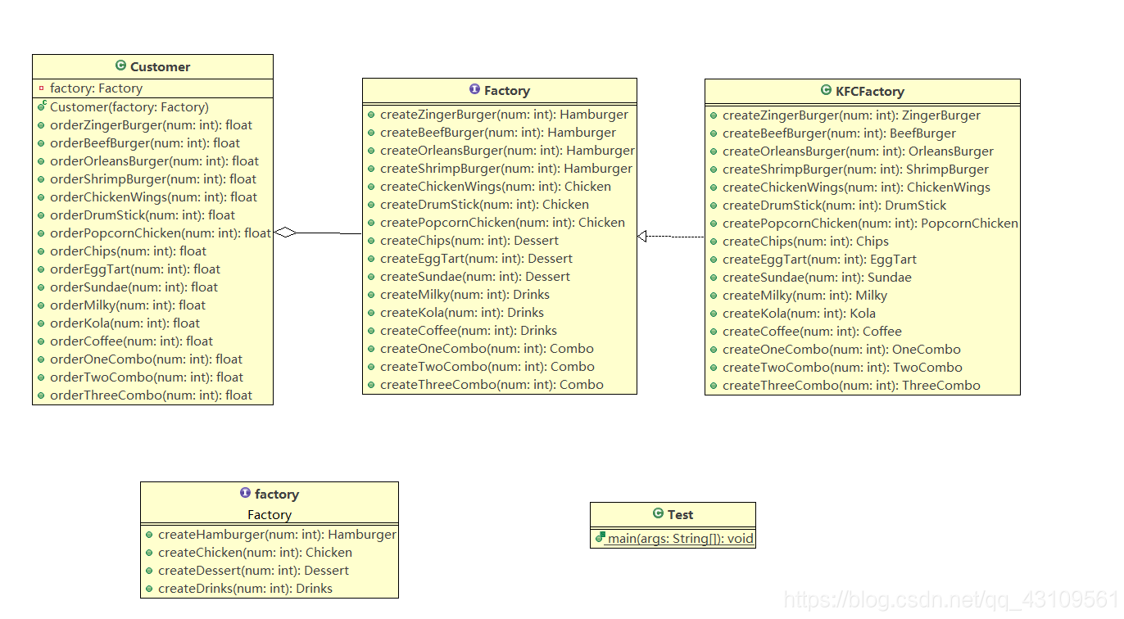Click the interface icon beside lowercase factory
The height and width of the screenshot is (619, 1124).
[x=245, y=494]
